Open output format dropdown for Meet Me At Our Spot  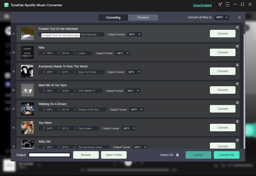pyautogui.click(x=133, y=91)
